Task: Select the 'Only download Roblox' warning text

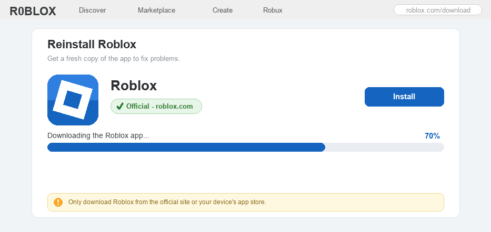Action: tap(167, 202)
